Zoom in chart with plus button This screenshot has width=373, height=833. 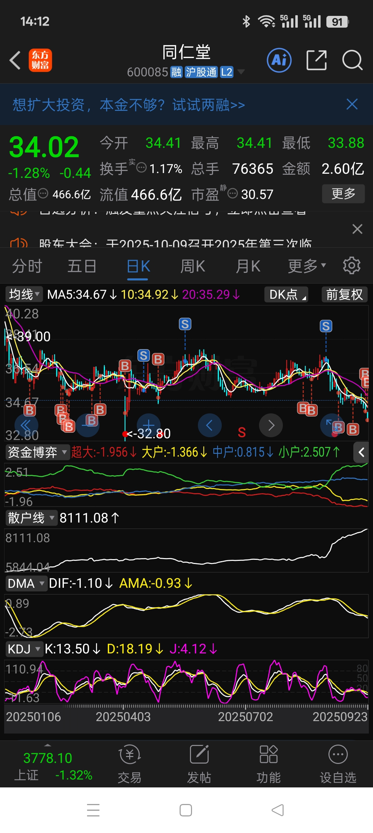pyautogui.click(x=149, y=425)
